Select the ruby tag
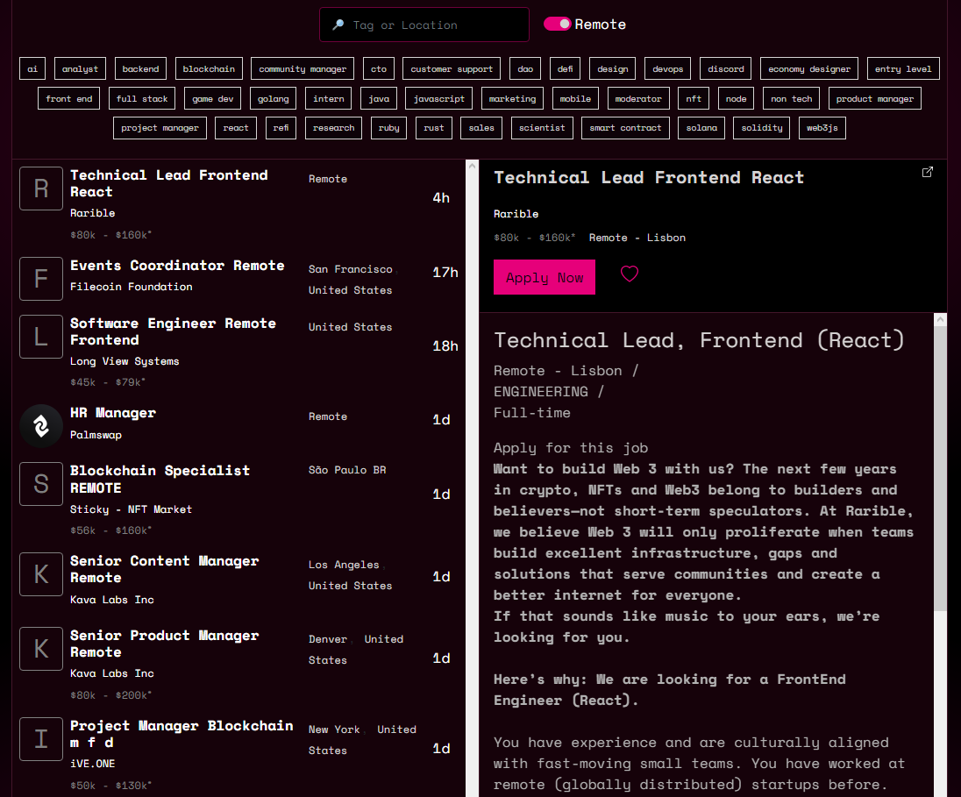Image resolution: width=961 pixels, height=797 pixels. [388, 127]
